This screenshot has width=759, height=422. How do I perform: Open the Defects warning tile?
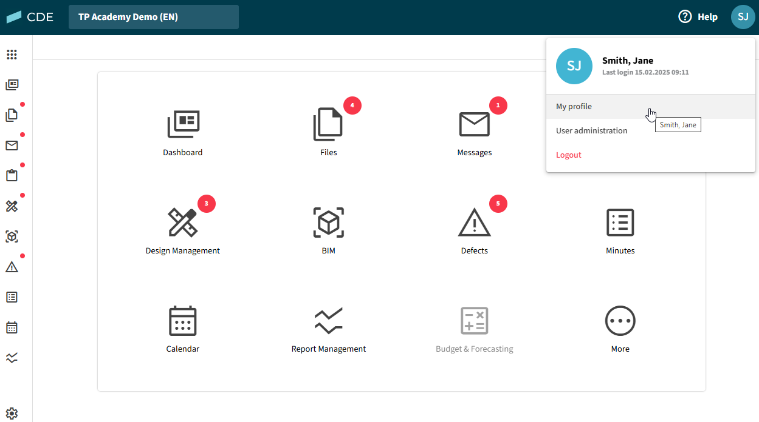pyautogui.click(x=474, y=223)
